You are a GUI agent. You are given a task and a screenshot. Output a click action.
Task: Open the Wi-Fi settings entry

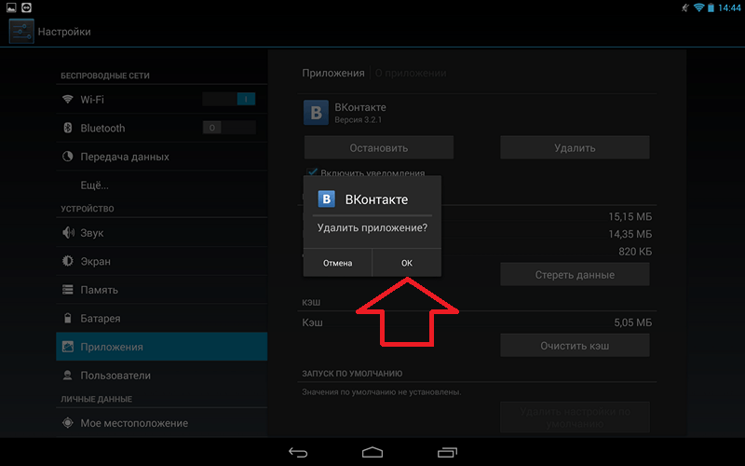[161, 100]
